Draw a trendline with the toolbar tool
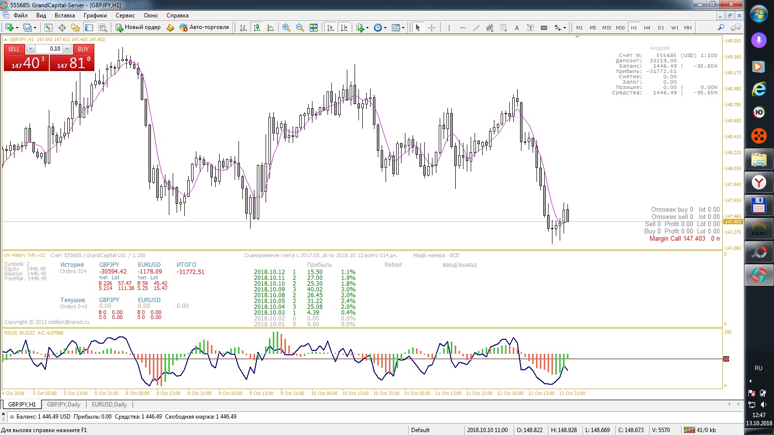 pos(476,28)
